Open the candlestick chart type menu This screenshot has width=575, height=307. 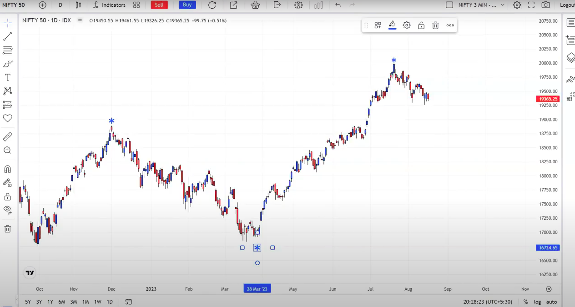coord(79,5)
